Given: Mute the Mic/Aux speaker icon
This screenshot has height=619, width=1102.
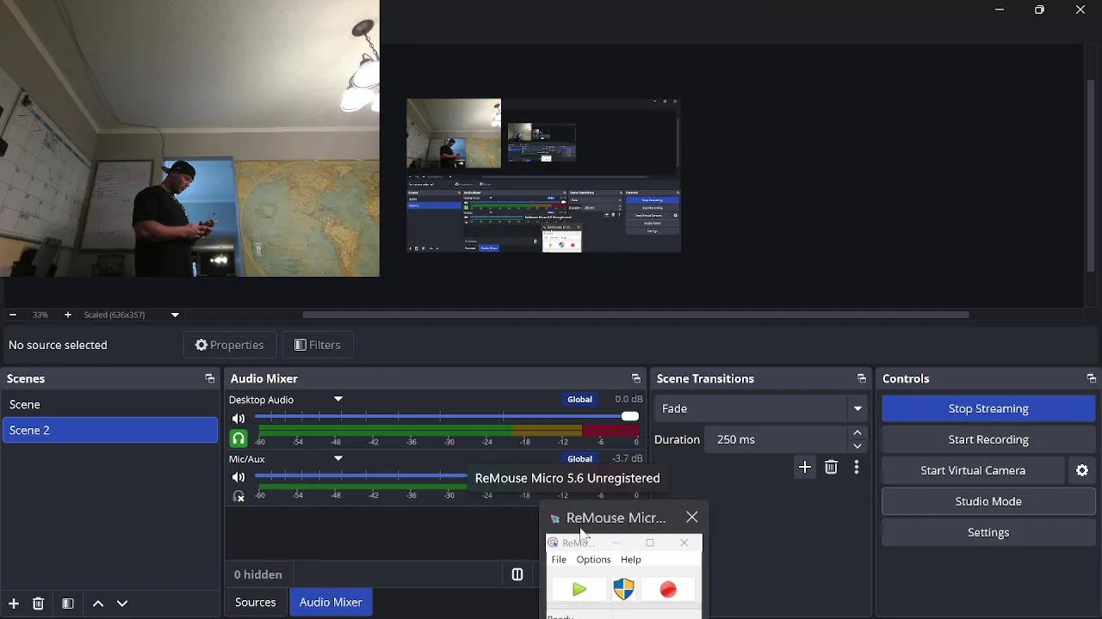Looking at the screenshot, I should coord(238,477).
